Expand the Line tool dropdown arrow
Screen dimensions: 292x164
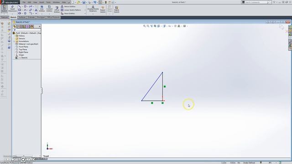pos(22,6)
